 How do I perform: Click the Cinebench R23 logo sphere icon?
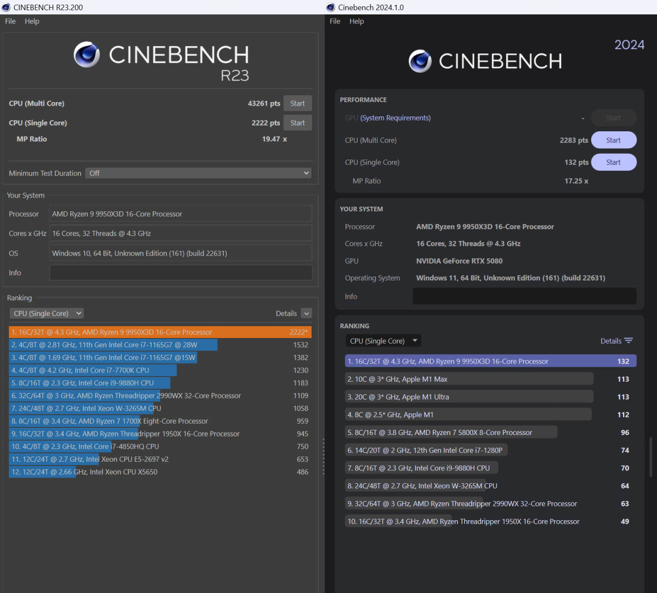pos(87,55)
